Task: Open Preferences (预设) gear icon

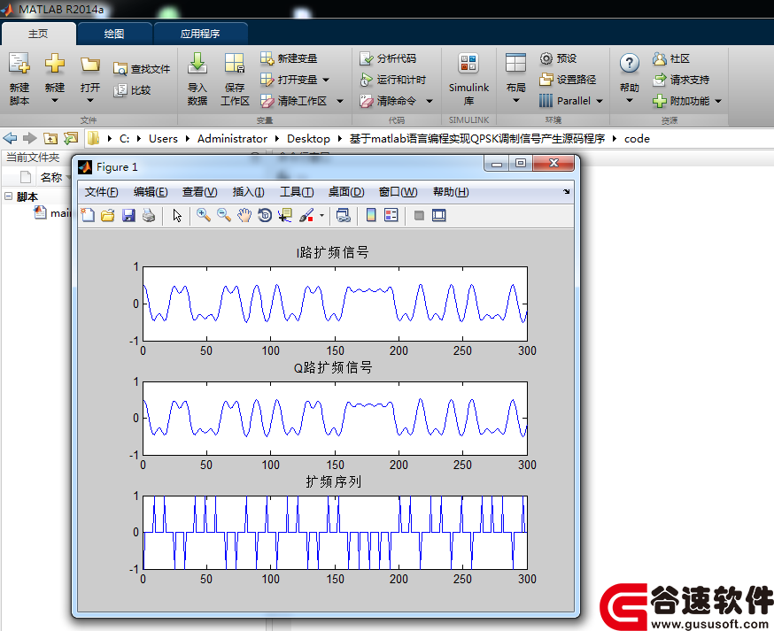Action: coord(546,58)
